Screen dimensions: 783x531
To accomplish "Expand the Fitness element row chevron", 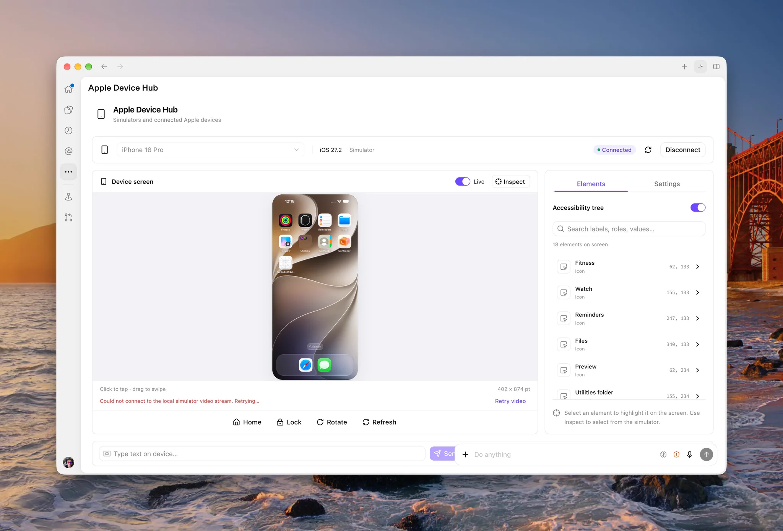I will point(698,267).
